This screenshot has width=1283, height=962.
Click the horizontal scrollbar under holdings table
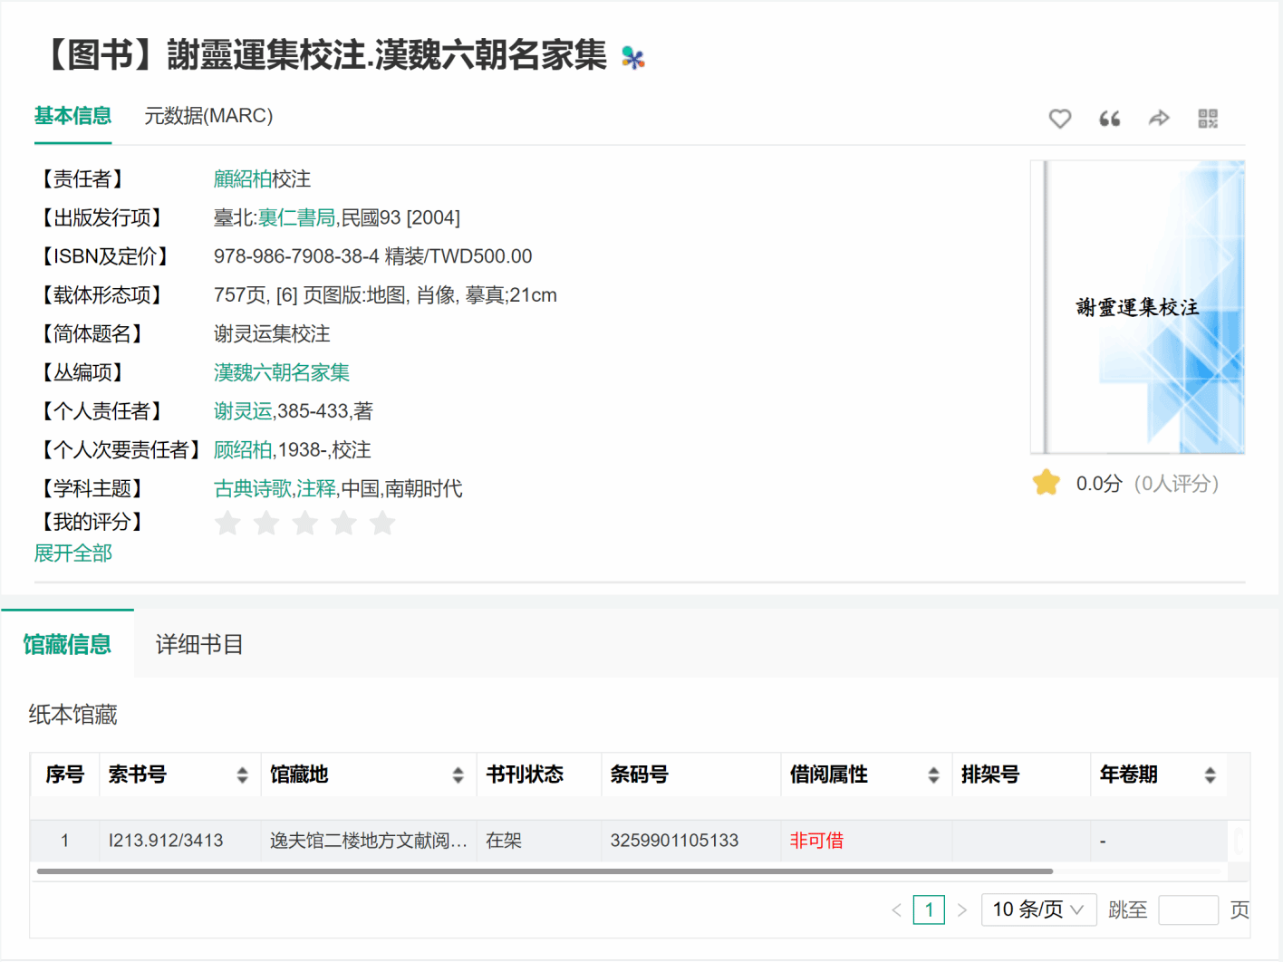pos(544,871)
